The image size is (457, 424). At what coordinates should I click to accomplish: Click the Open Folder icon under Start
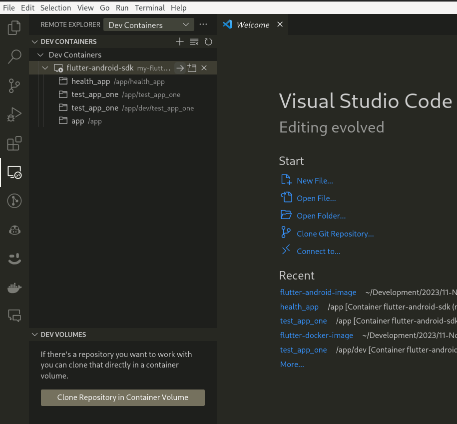coord(286,215)
